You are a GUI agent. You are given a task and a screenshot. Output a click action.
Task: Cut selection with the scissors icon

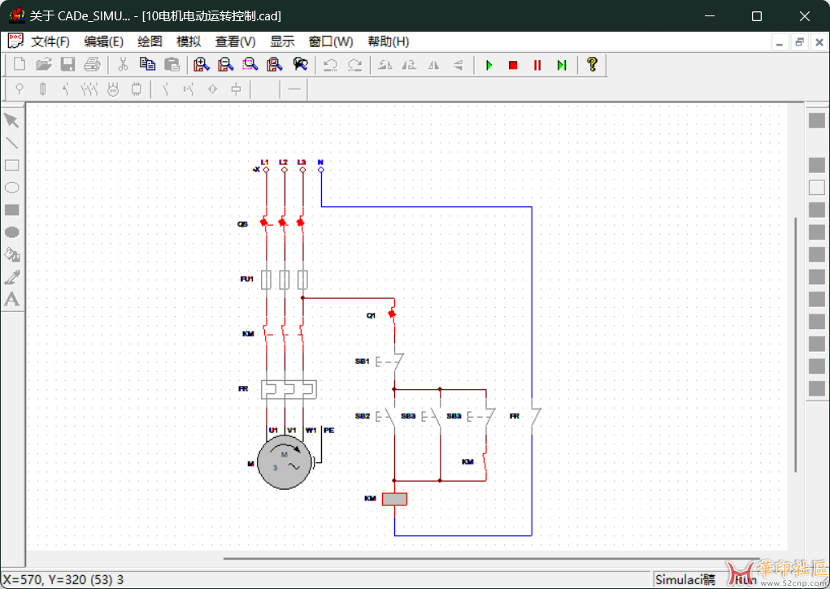[x=123, y=64]
